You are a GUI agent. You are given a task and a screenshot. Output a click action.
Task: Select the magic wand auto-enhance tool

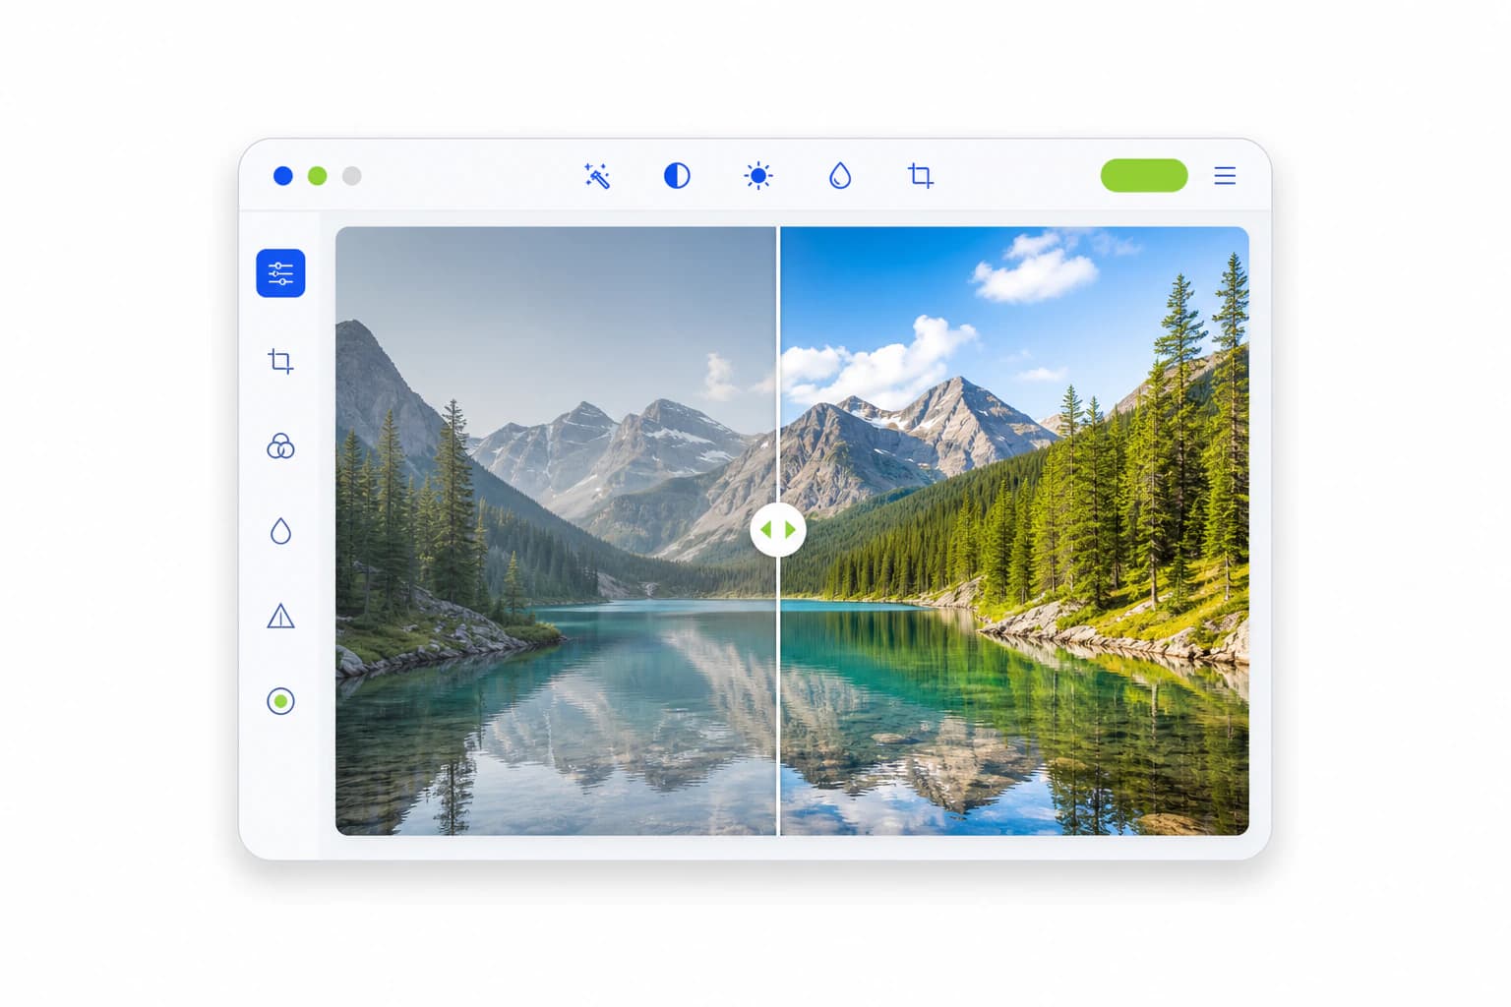tap(596, 176)
